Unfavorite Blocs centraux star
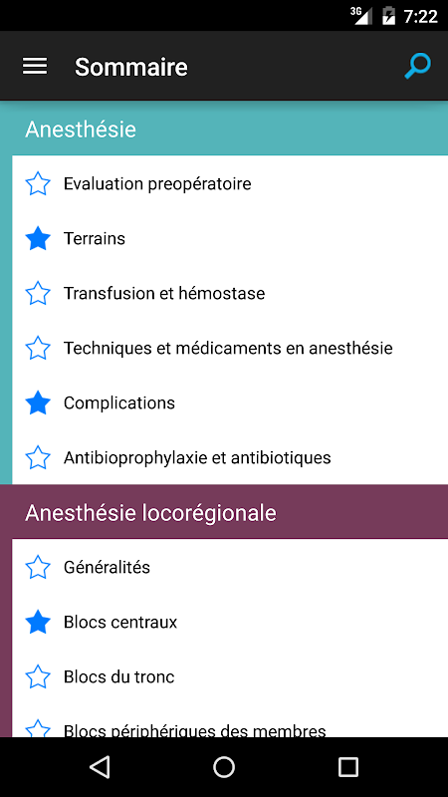448x797 pixels. (x=38, y=622)
